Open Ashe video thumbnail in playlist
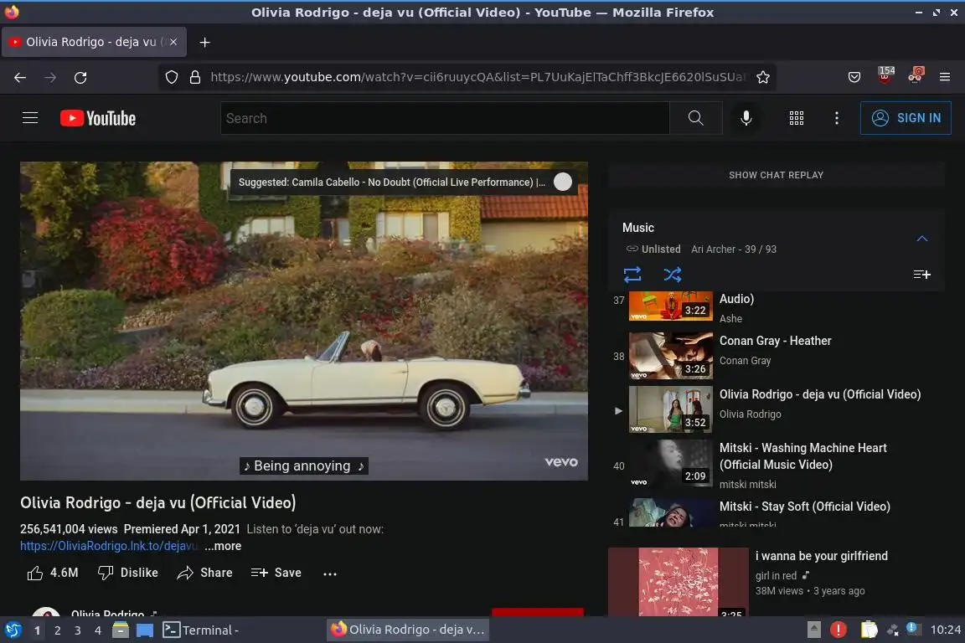The width and height of the screenshot is (965, 643). tap(670, 306)
